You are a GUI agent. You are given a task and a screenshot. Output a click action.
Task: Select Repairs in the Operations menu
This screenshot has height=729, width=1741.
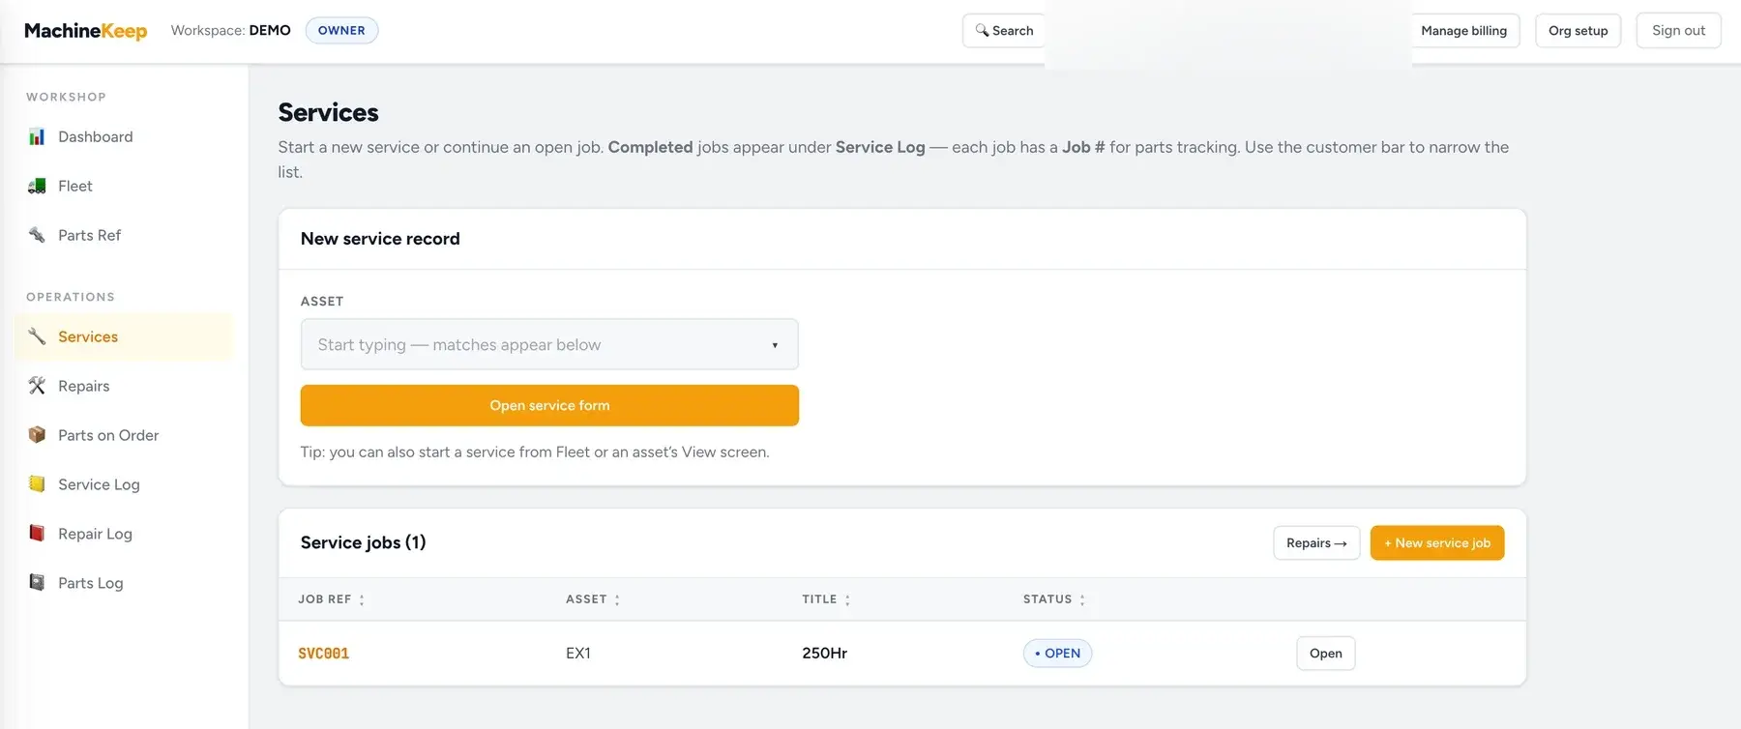point(125,386)
